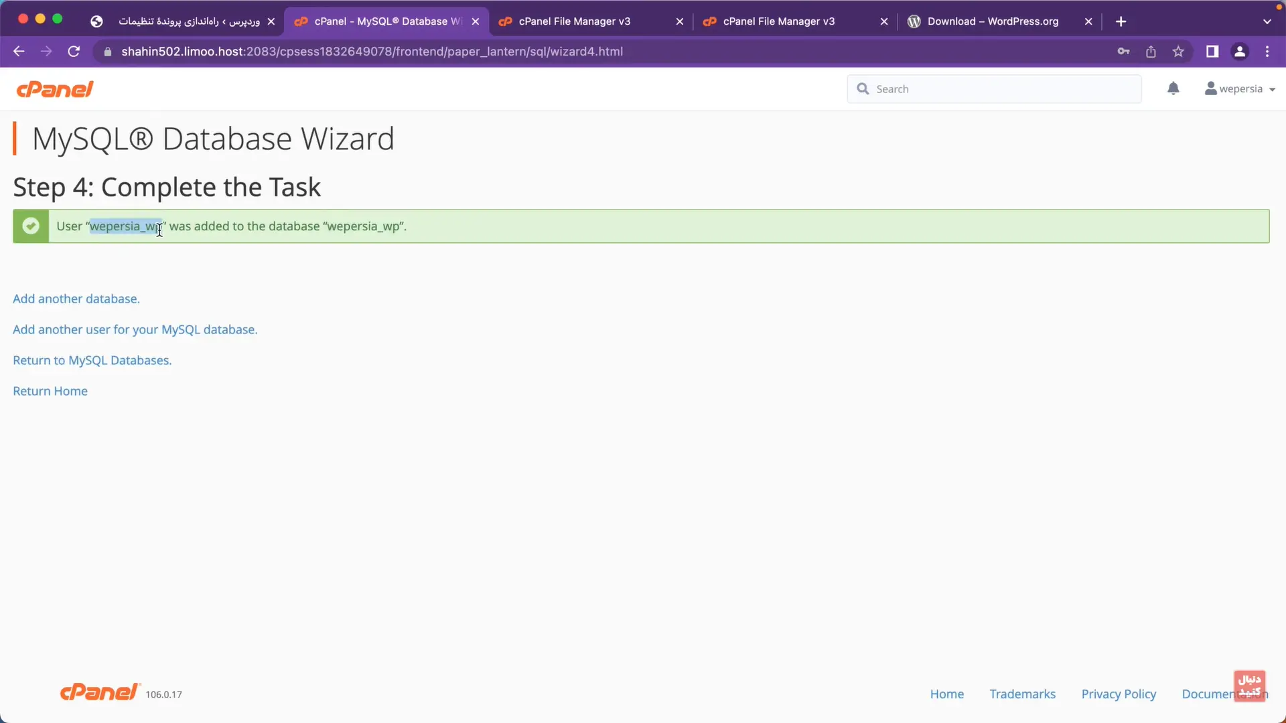Viewport: 1286px width, 723px height.
Task: Click the macOS green fullscreen window button
Action: click(x=58, y=19)
